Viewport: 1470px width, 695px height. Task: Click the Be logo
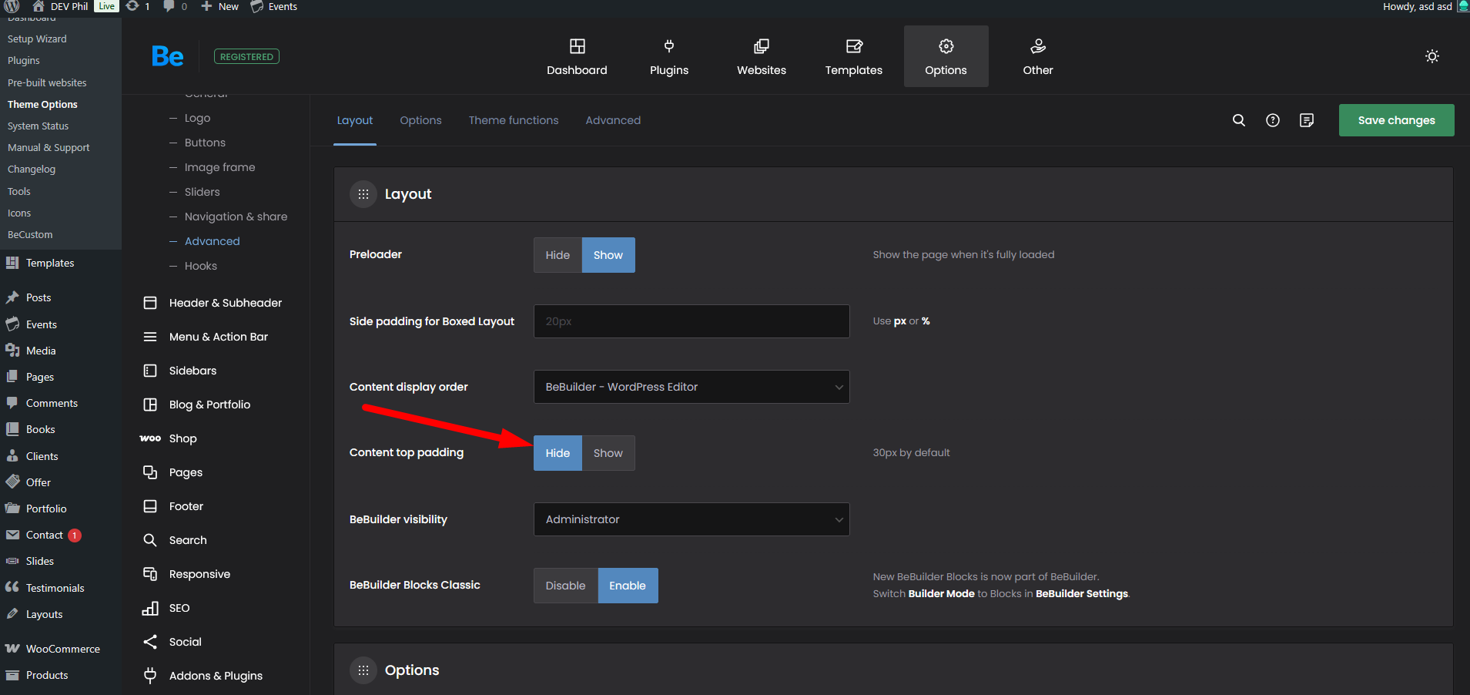point(167,56)
